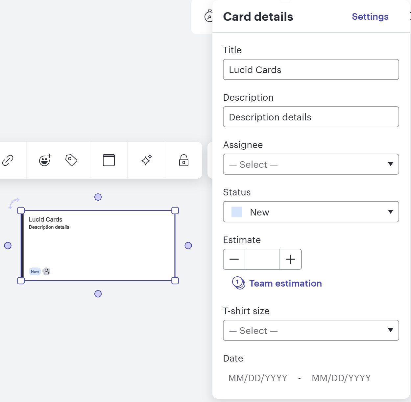Open the tag icon in the toolbar
Image resolution: width=411 pixels, height=402 pixels.
click(x=71, y=160)
